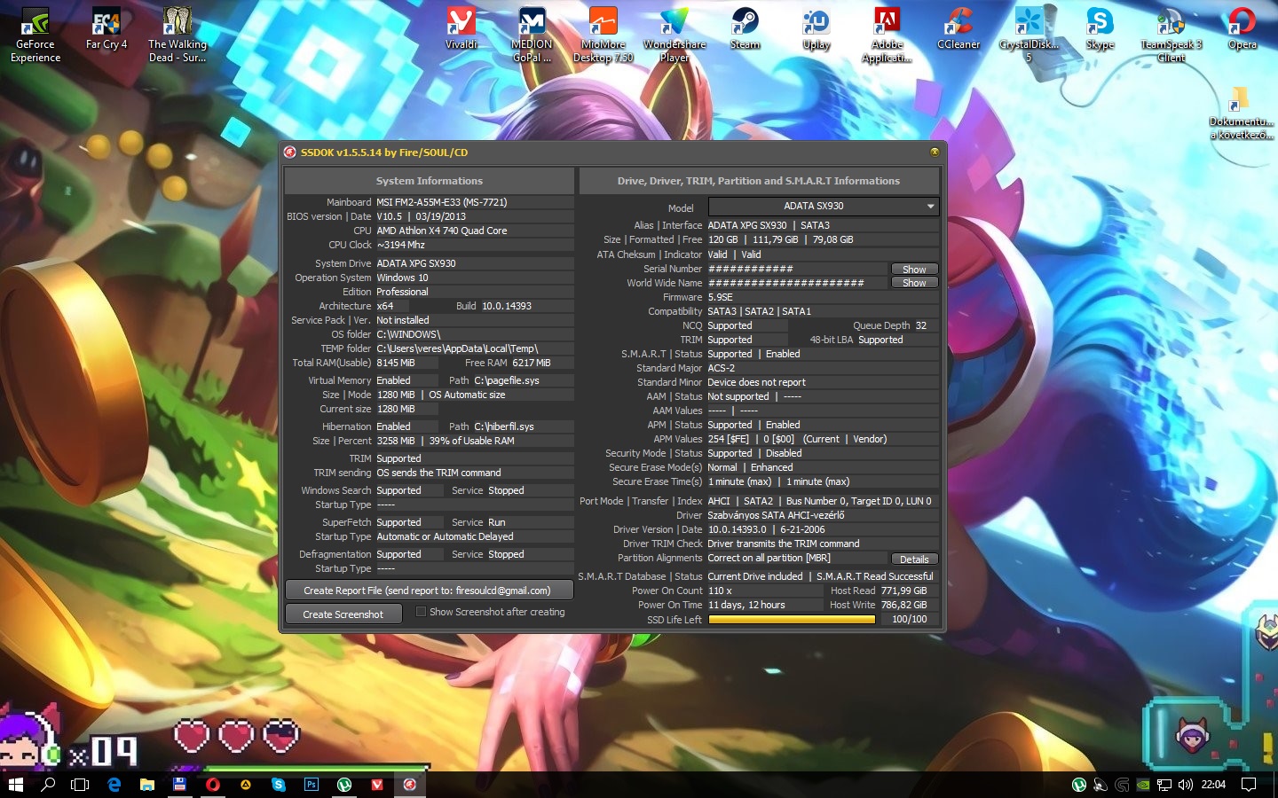The image size is (1278, 798).
Task: Open Windows Start menu
Action: (15, 785)
